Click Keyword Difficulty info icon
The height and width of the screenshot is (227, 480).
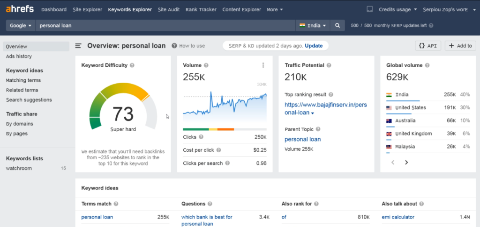click(x=132, y=65)
